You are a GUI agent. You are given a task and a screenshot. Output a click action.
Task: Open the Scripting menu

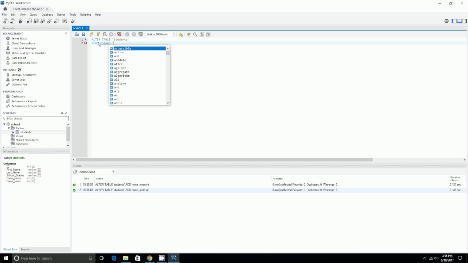click(x=86, y=15)
